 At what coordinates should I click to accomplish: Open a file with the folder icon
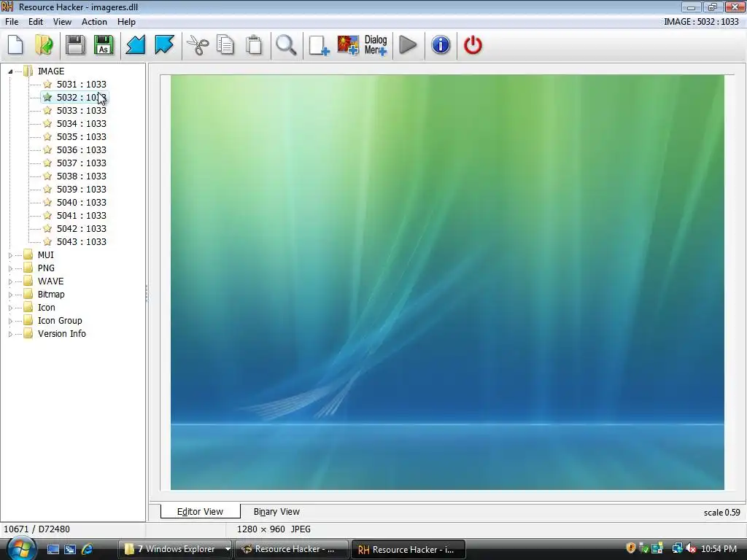click(x=44, y=45)
